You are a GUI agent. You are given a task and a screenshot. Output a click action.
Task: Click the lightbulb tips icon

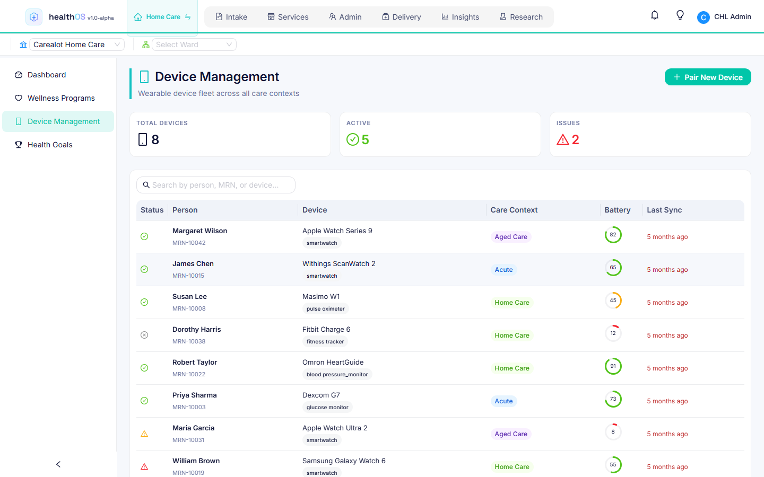click(680, 15)
